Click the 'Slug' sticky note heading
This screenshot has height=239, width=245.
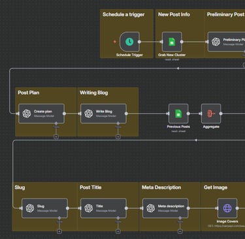point(20,187)
